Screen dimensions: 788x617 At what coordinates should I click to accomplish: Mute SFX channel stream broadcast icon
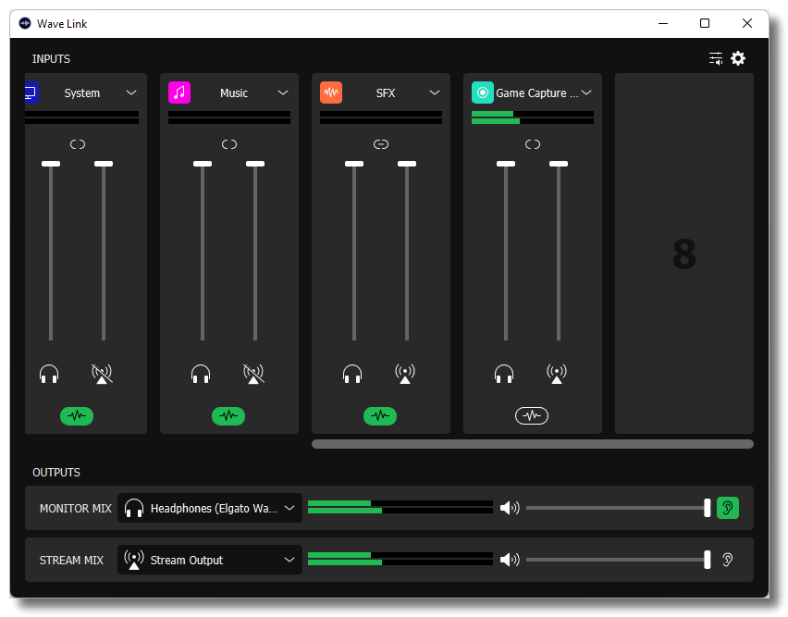tap(405, 374)
